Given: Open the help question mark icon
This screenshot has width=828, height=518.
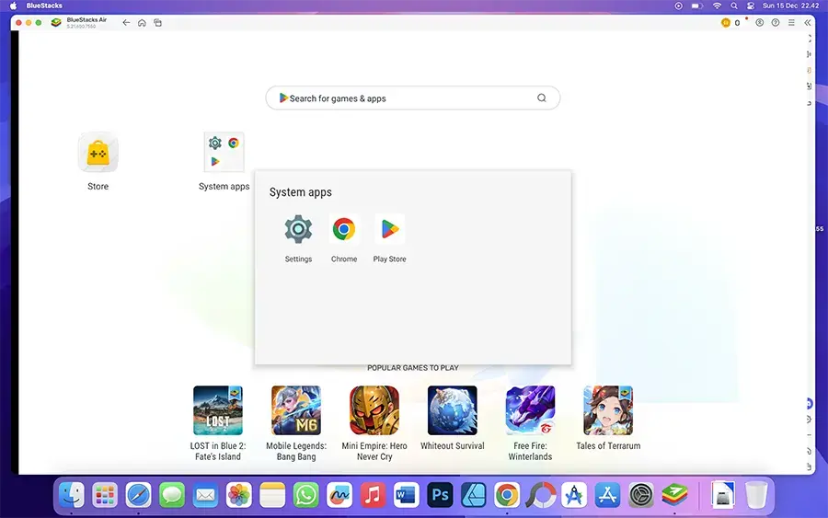Looking at the screenshot, I should pyautogui.click(x=776, y=23).
